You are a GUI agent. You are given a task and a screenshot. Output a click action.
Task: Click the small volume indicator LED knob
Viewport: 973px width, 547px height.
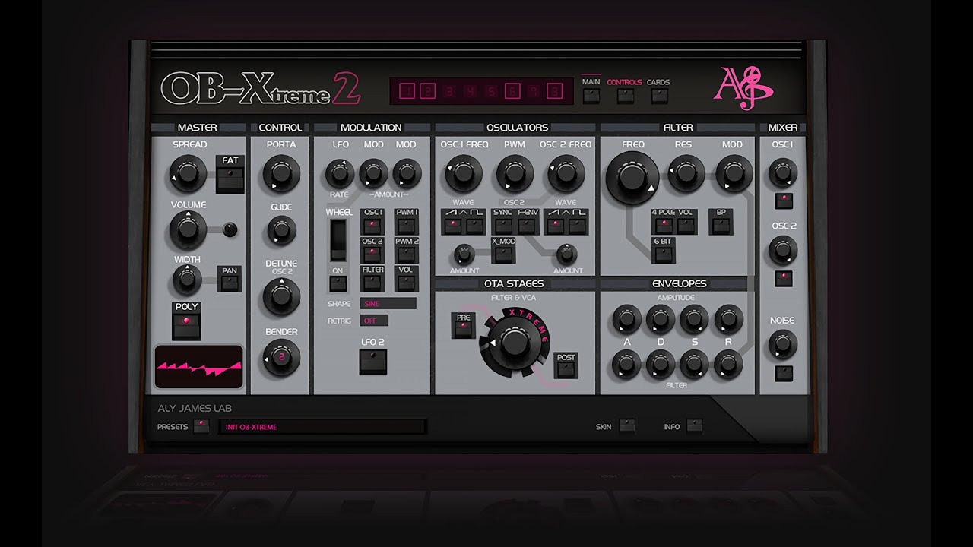pos(230,229)
